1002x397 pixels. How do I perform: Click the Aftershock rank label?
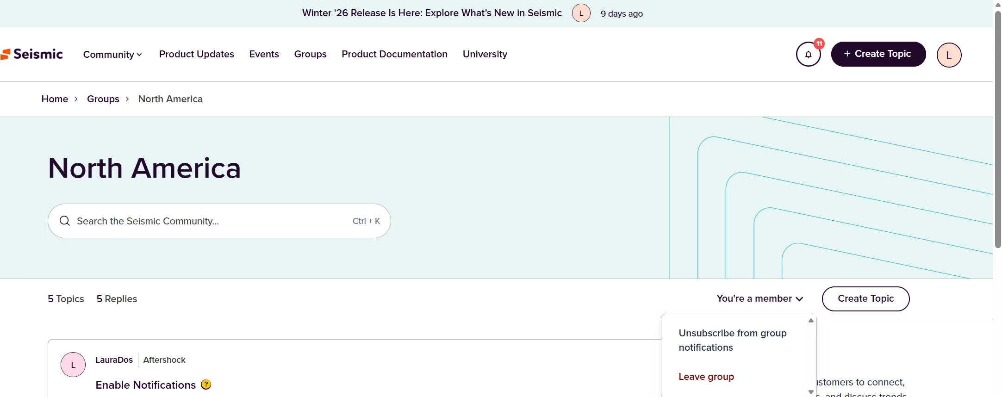164,360
